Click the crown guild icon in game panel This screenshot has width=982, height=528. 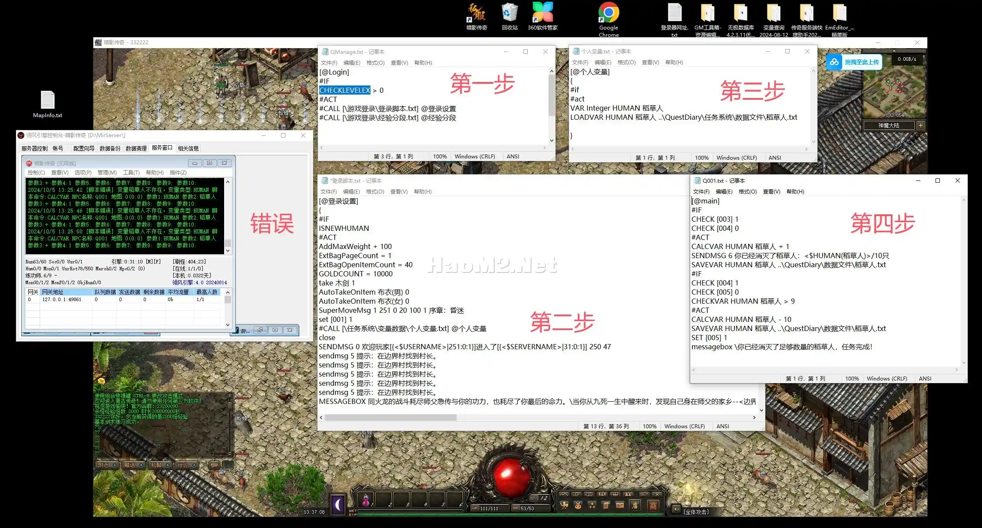point(615,494)
